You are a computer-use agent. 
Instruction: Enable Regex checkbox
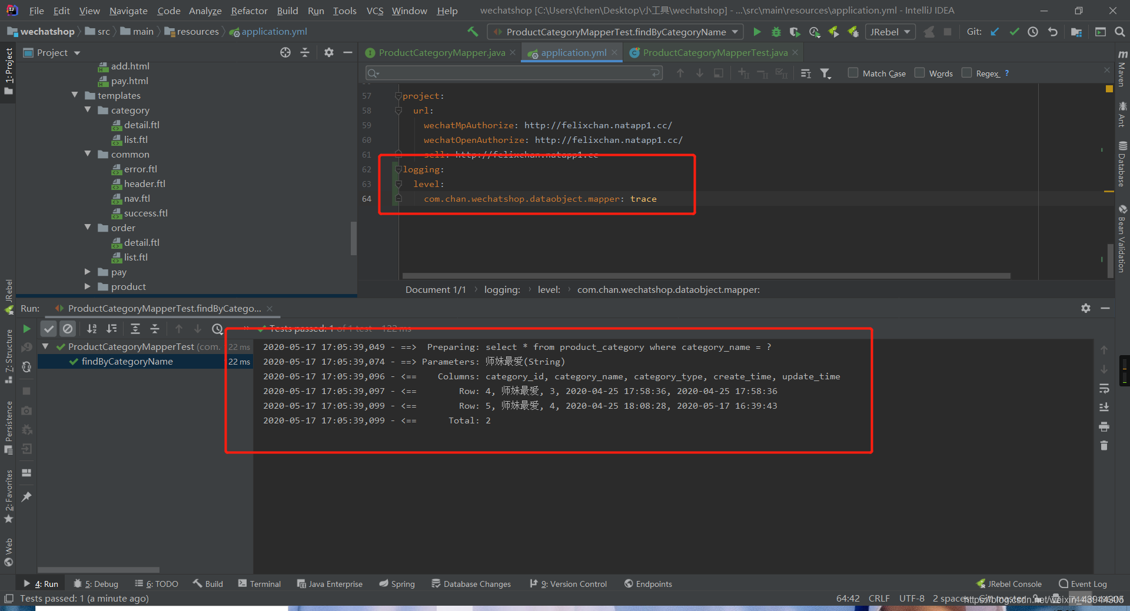pyautogui.click(x=966, y=73)
